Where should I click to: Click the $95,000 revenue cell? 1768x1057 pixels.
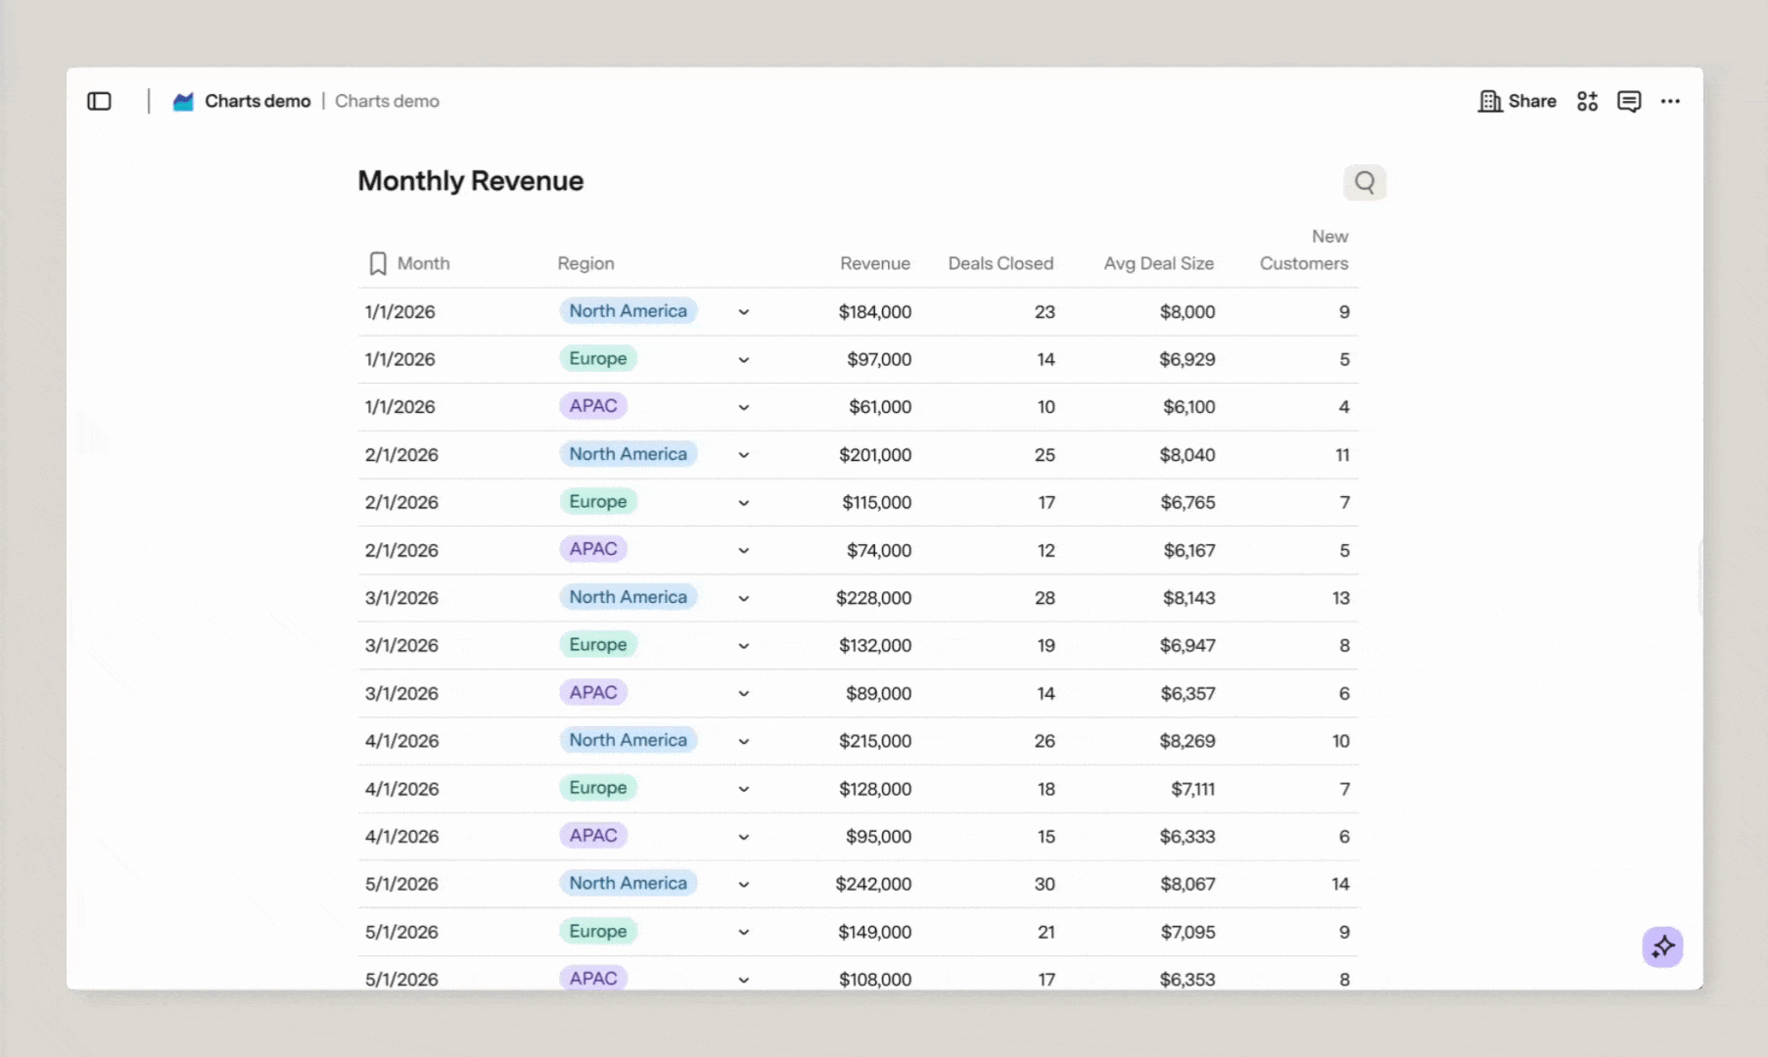click(x=878, y=837)
